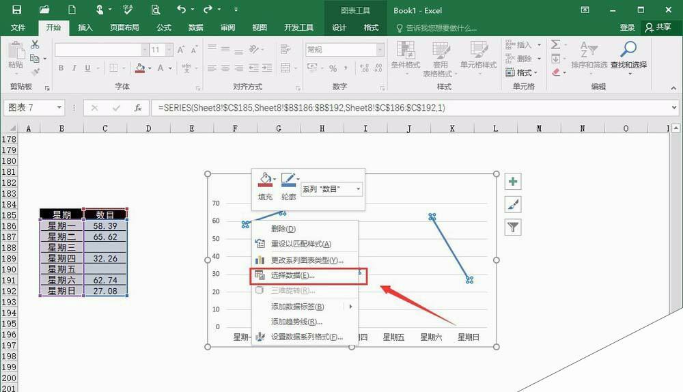Viewport: 683px width, 392px height.
Task: Click the percent style button
Action: [333, 68]
